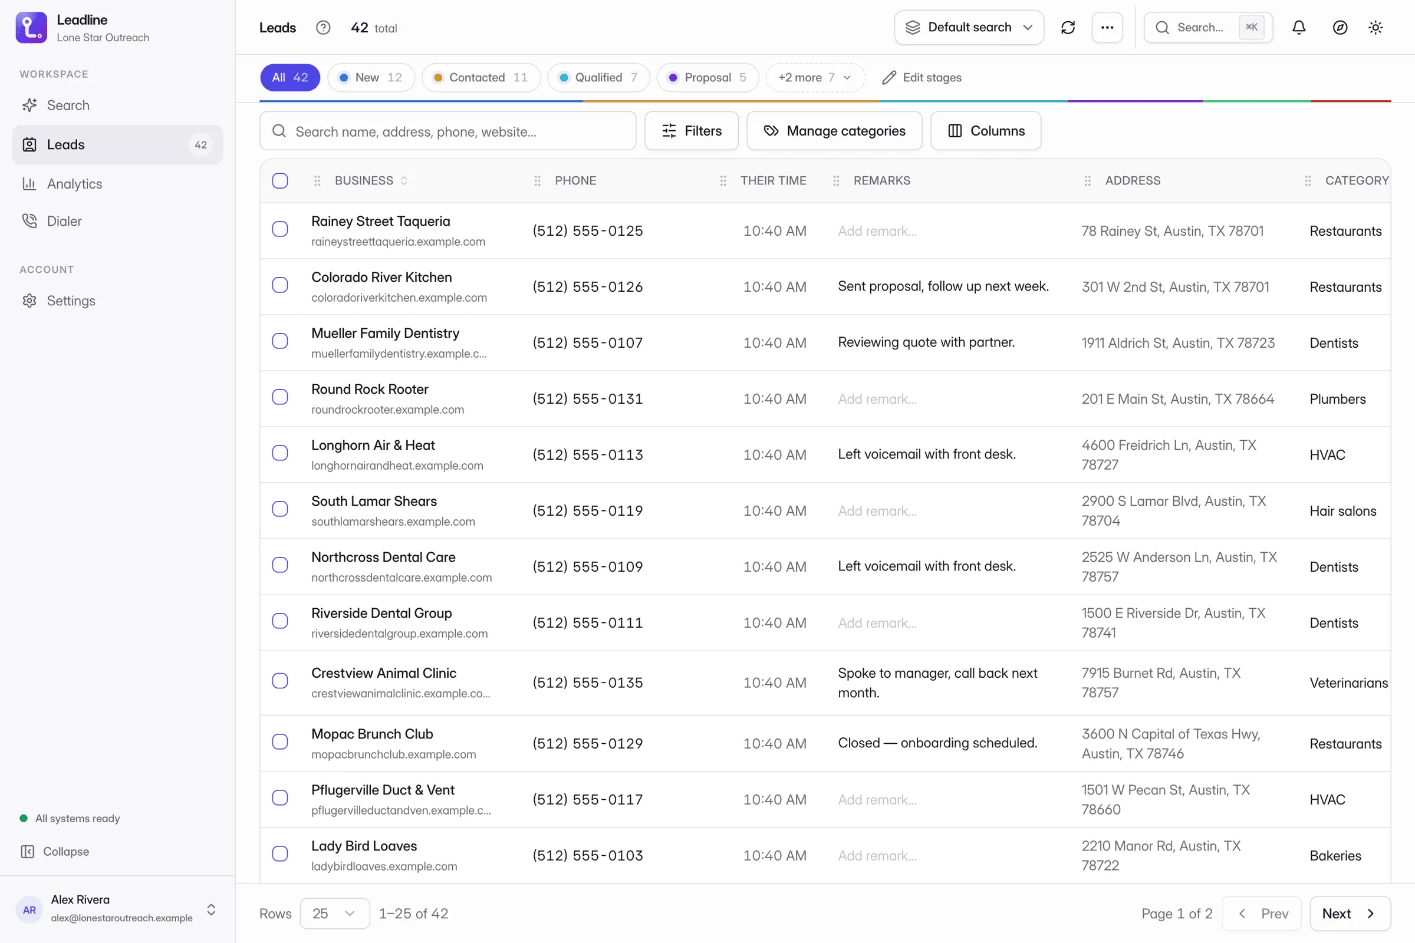Screen dimensions: 1415x943
Task: Click the Proposal stage purple color dot
Action: pyautogui.click(x=673, y=78)
